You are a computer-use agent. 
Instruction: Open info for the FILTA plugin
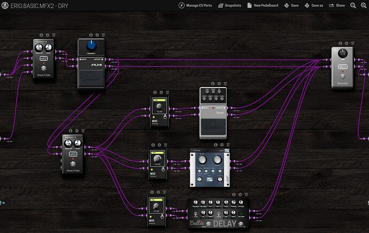[x=91, y=35]
